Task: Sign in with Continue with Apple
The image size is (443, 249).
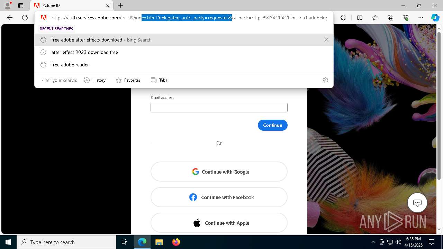Action: point(219,223)
